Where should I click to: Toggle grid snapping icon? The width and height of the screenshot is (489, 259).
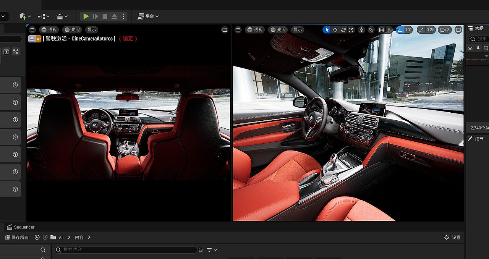[x=381, y=30]
